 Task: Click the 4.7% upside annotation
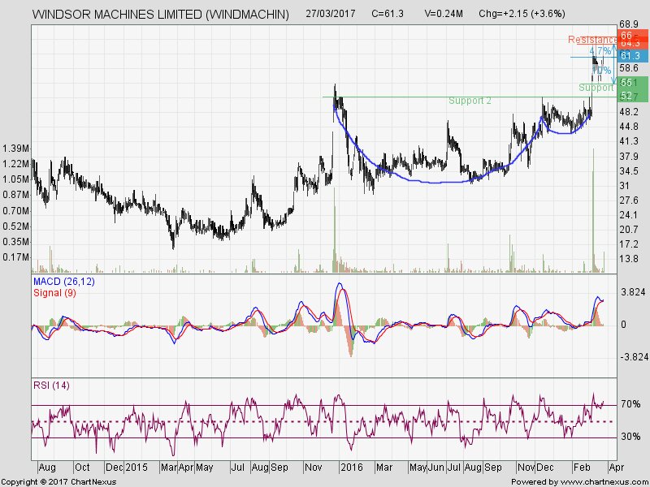coord(600,51)
